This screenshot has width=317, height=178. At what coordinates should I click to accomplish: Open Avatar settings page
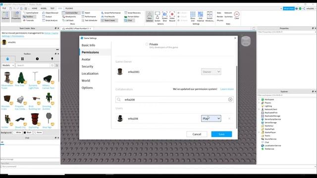click(x=86, y=59)
